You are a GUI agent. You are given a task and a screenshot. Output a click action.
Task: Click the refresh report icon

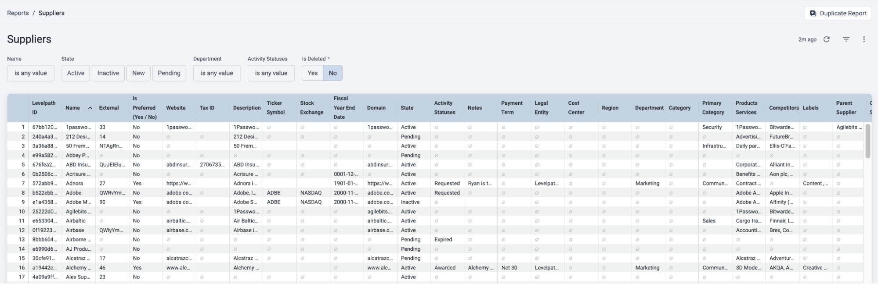[x=826, y=39]
